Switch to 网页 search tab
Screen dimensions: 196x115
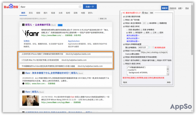click(x=23, y=13)
